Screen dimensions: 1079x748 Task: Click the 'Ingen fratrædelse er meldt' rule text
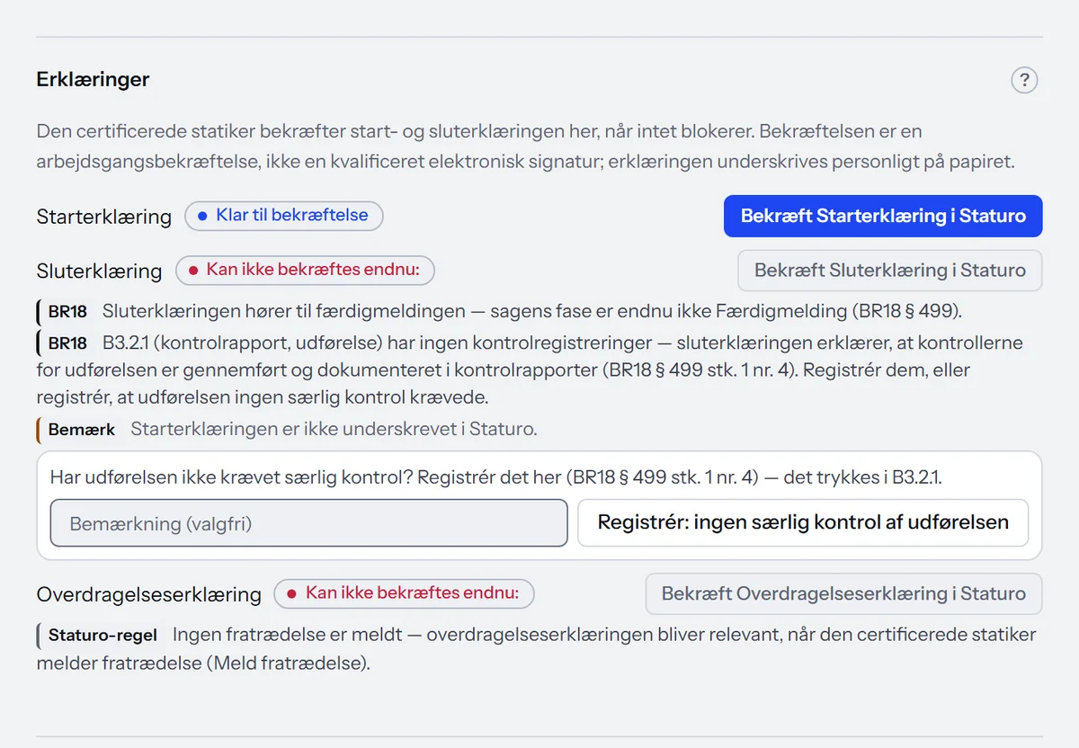tap(536, 649)
